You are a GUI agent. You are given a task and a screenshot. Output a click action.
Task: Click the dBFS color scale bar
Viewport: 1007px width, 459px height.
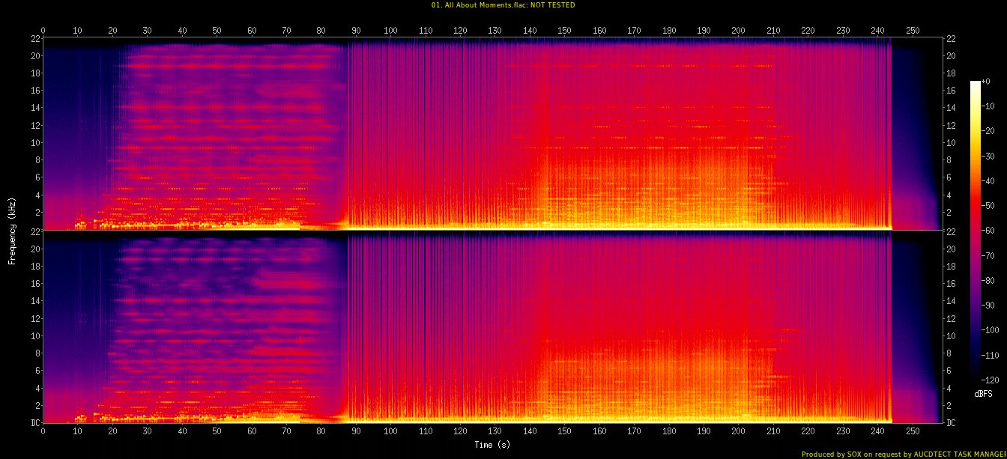click(x=975, y=226)
